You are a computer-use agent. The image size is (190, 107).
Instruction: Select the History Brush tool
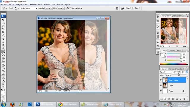click(x=3, y=48)
